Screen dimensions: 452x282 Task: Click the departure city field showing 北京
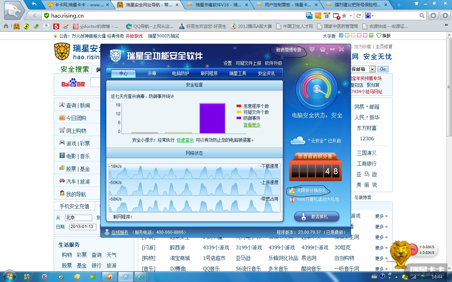click(78, 218)
